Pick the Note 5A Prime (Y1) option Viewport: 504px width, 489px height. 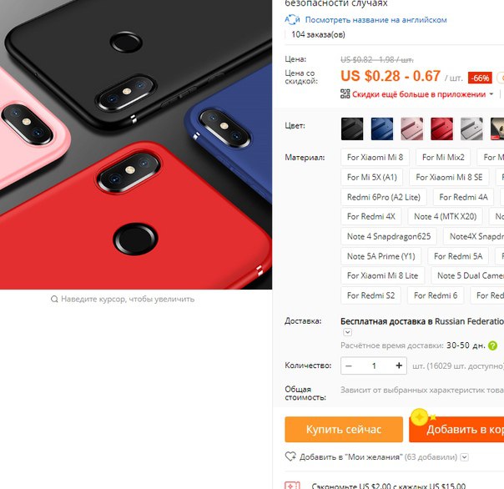pos(381,256)
